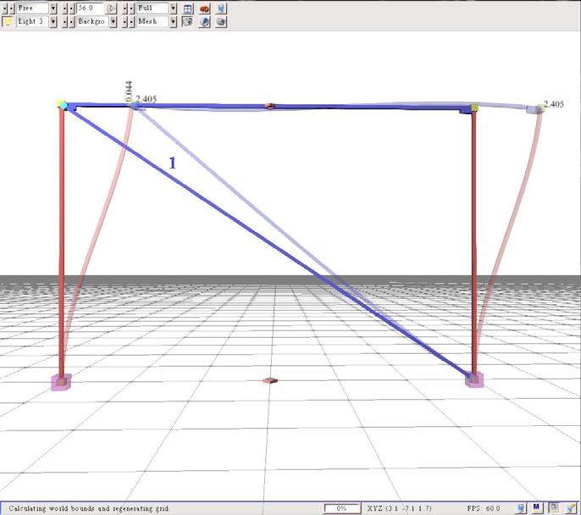Click the gray sphere icon in toolbar
This screenshot has width=581, height=515.
coord(221,21)
